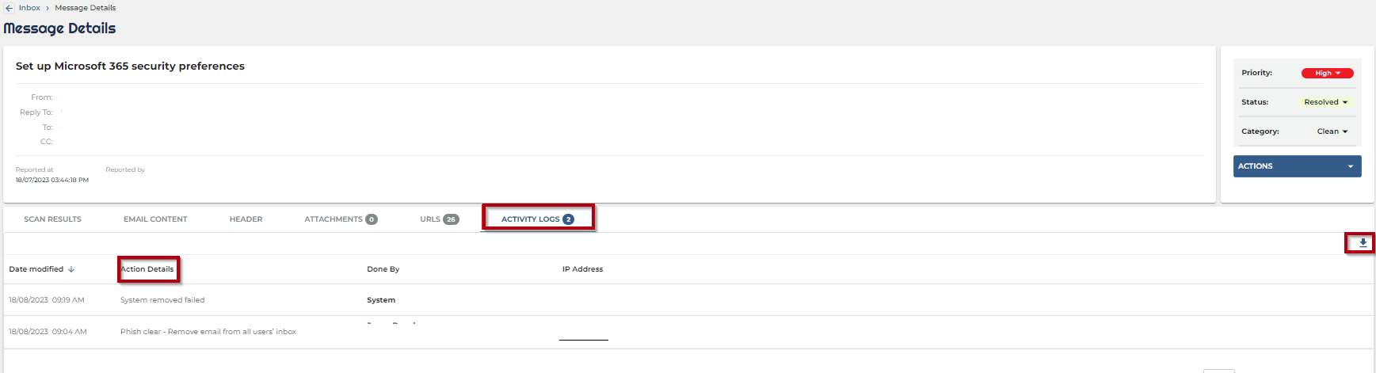1376x373 pixels.
Task: Switch to the Scan Results tab
Action: click(52, 219)
